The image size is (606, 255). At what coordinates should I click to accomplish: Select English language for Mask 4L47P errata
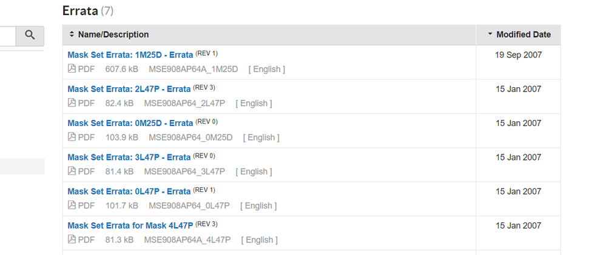click(x=260, y=240)
